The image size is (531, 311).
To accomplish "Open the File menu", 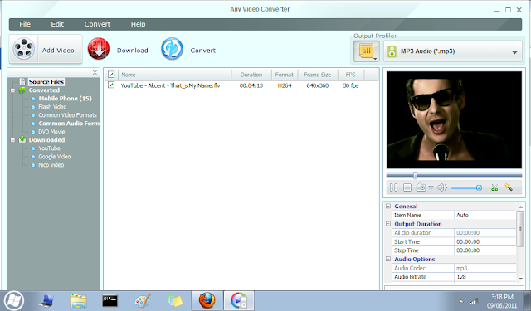I will click(25, 24).
